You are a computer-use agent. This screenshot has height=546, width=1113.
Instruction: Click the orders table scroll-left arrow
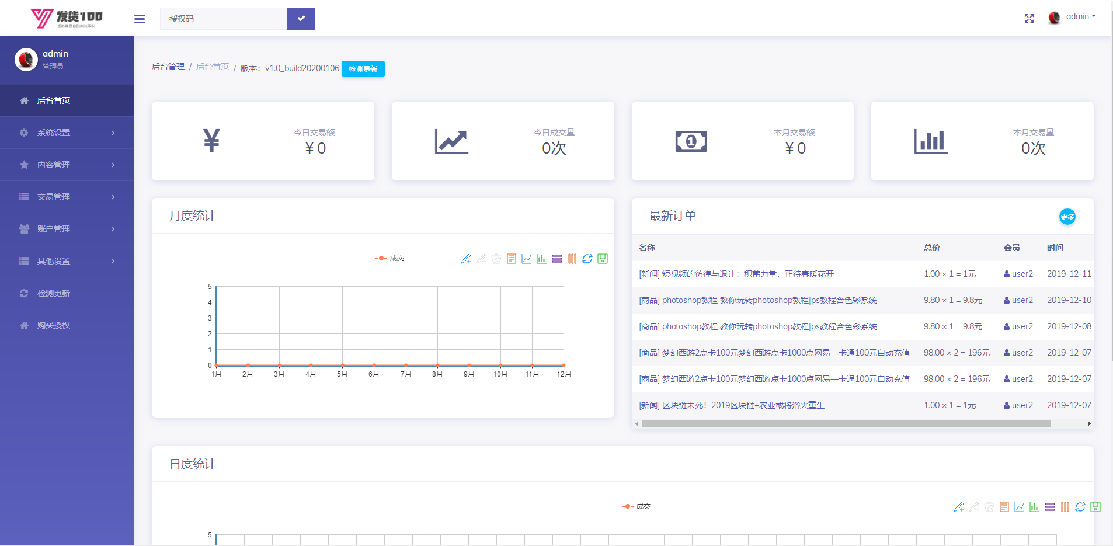pos(637,423)
